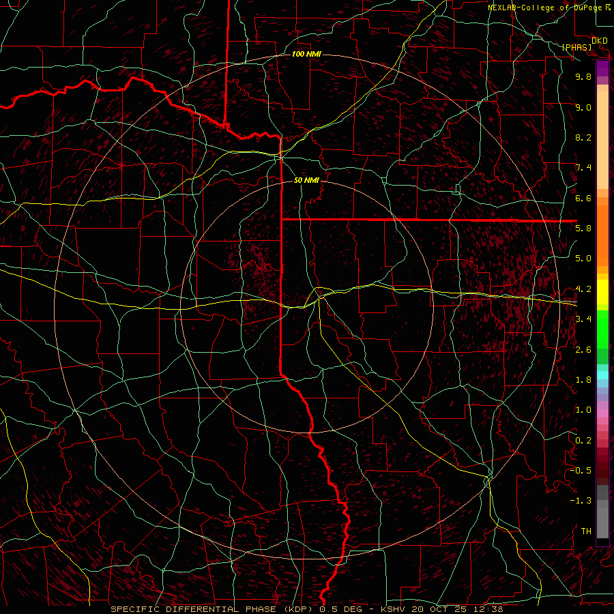Click the orange band on the color scale
Image resolution: width=614 pixels, height=614 pixels.
pyautogui.click(x=602, y=235)
